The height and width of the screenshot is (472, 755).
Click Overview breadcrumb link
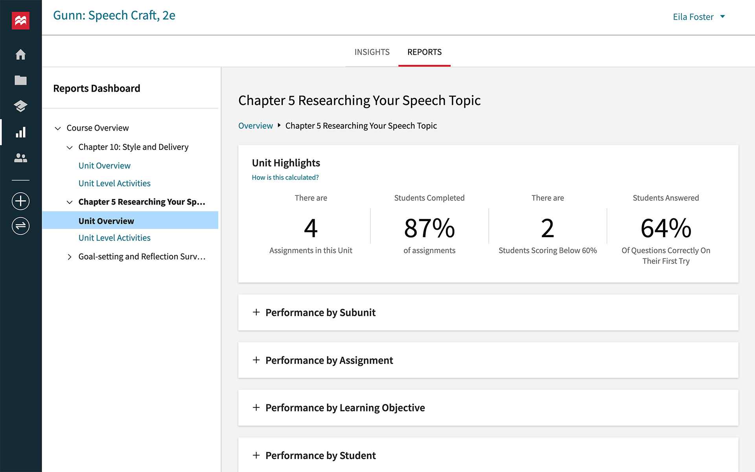(x=256, y=125)
